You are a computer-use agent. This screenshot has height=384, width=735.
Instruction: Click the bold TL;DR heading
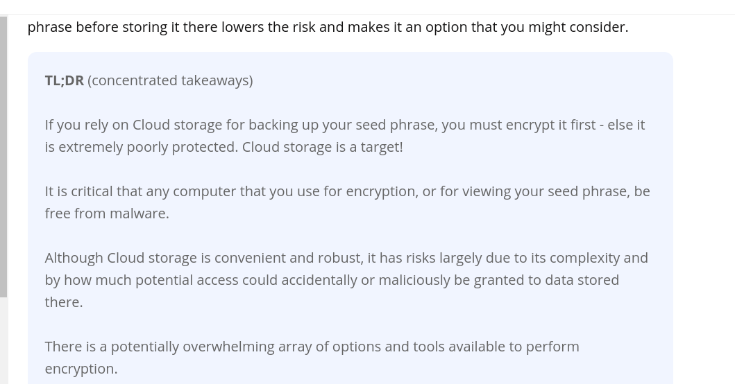[65, 80]
